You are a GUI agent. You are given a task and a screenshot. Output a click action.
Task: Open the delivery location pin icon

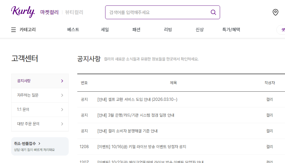tap(275, 12)
